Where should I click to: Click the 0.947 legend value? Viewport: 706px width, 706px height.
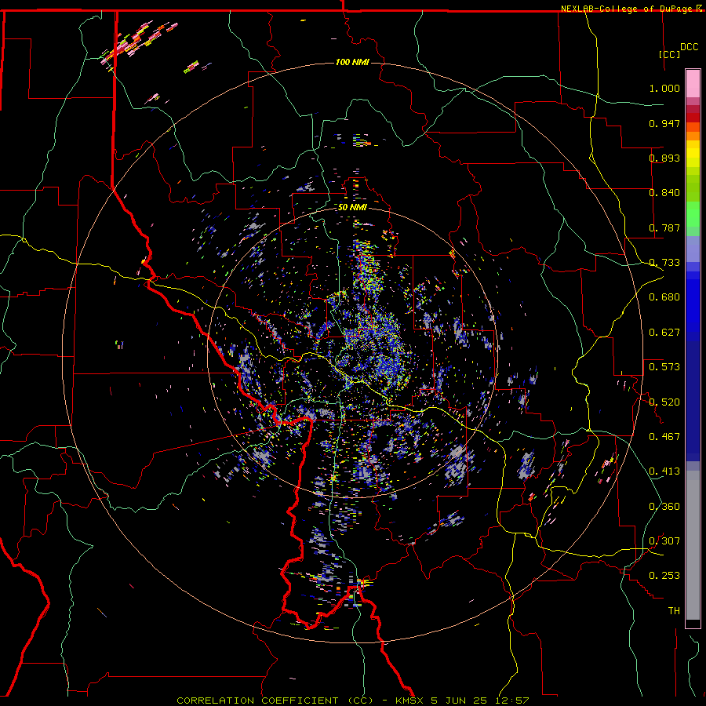coord(664,123)
